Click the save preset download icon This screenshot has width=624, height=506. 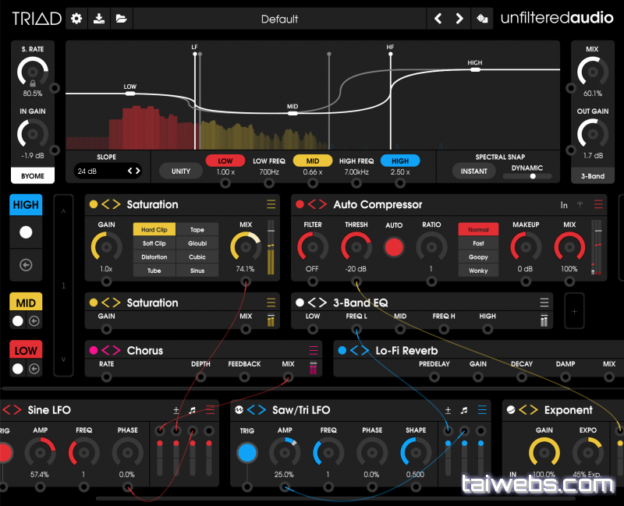click(97, 19)
